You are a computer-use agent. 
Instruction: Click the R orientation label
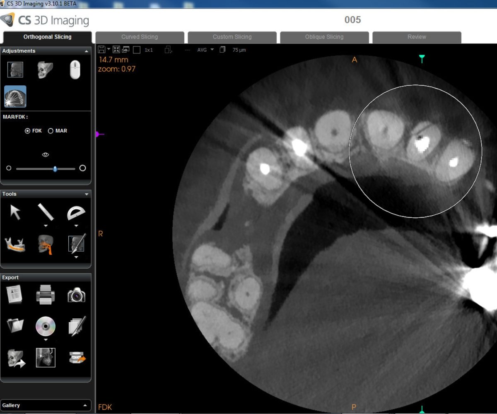(100, 234)
